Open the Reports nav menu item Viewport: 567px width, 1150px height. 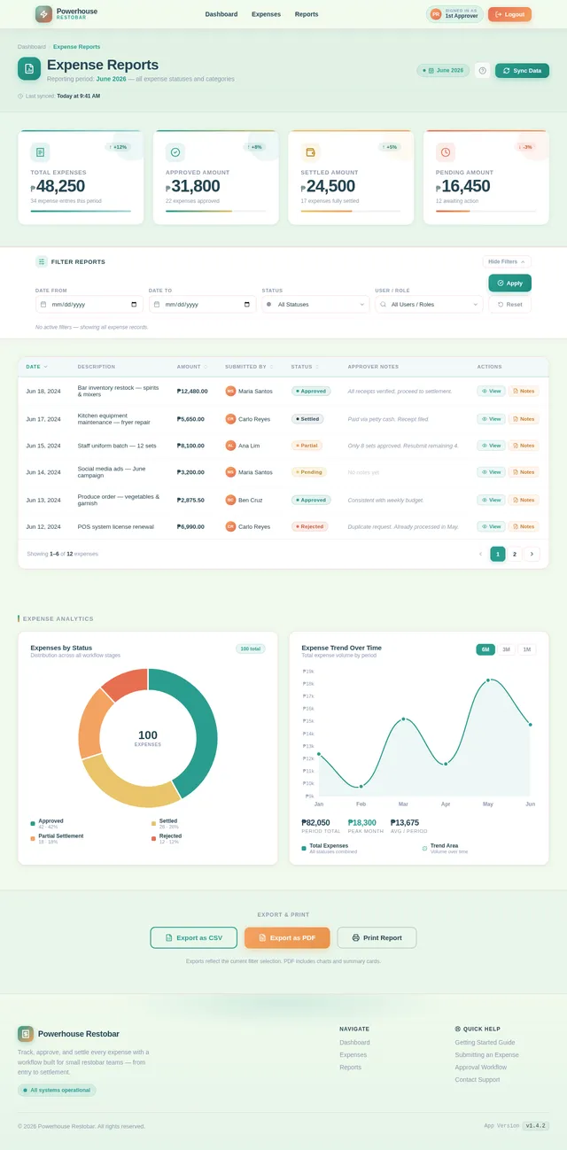click(x=307, y=14)
